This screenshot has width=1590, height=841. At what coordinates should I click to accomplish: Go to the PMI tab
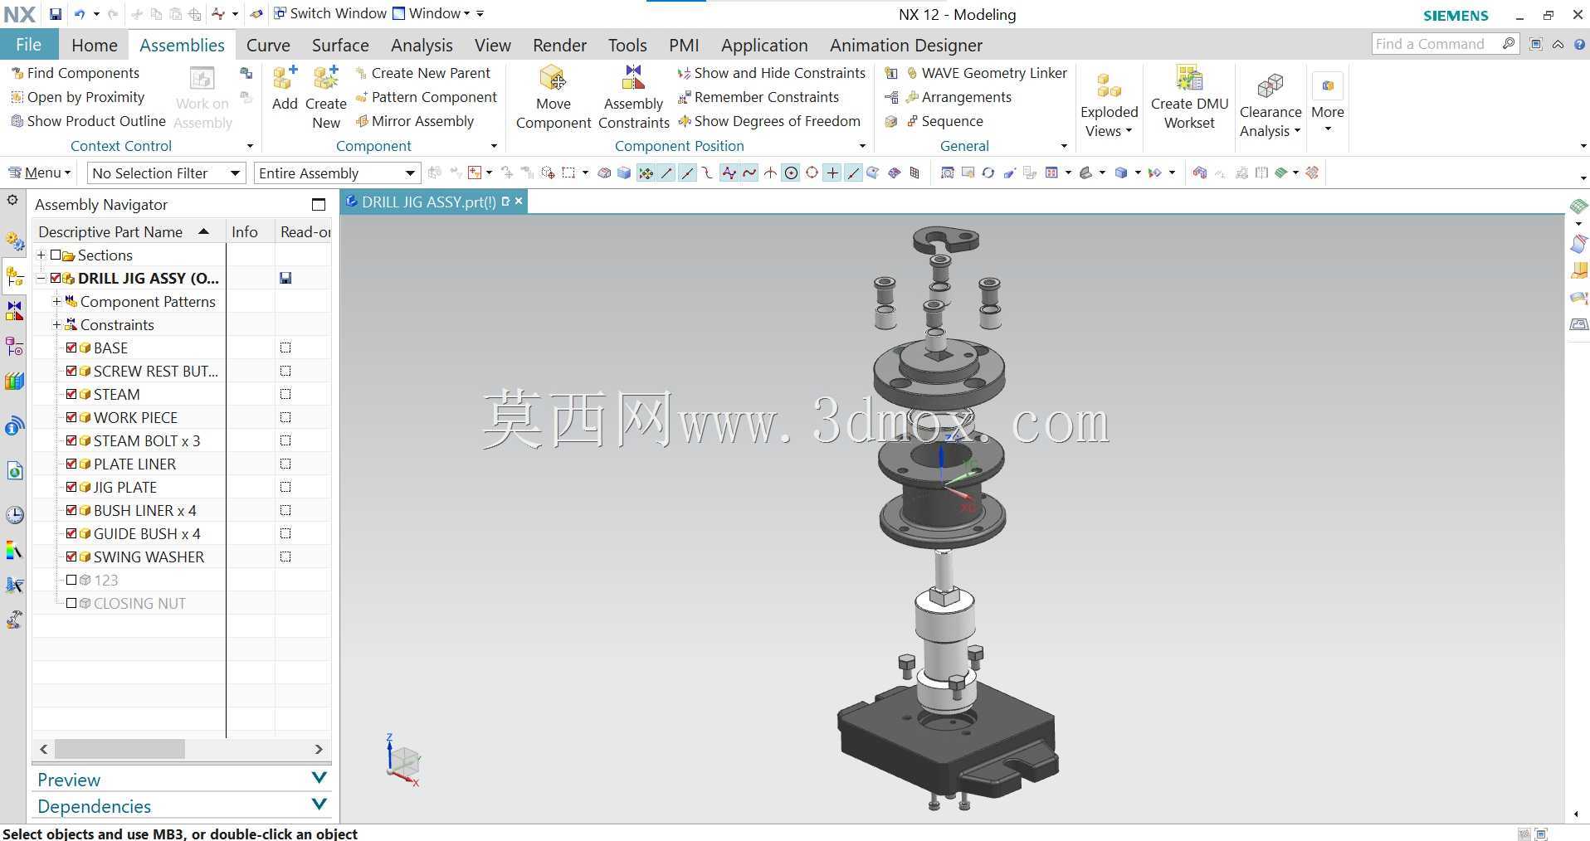click(x=684, y=45)
